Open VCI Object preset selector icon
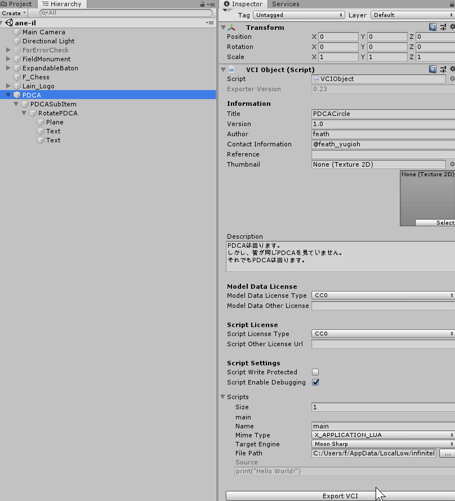 [x=443, y=69]
